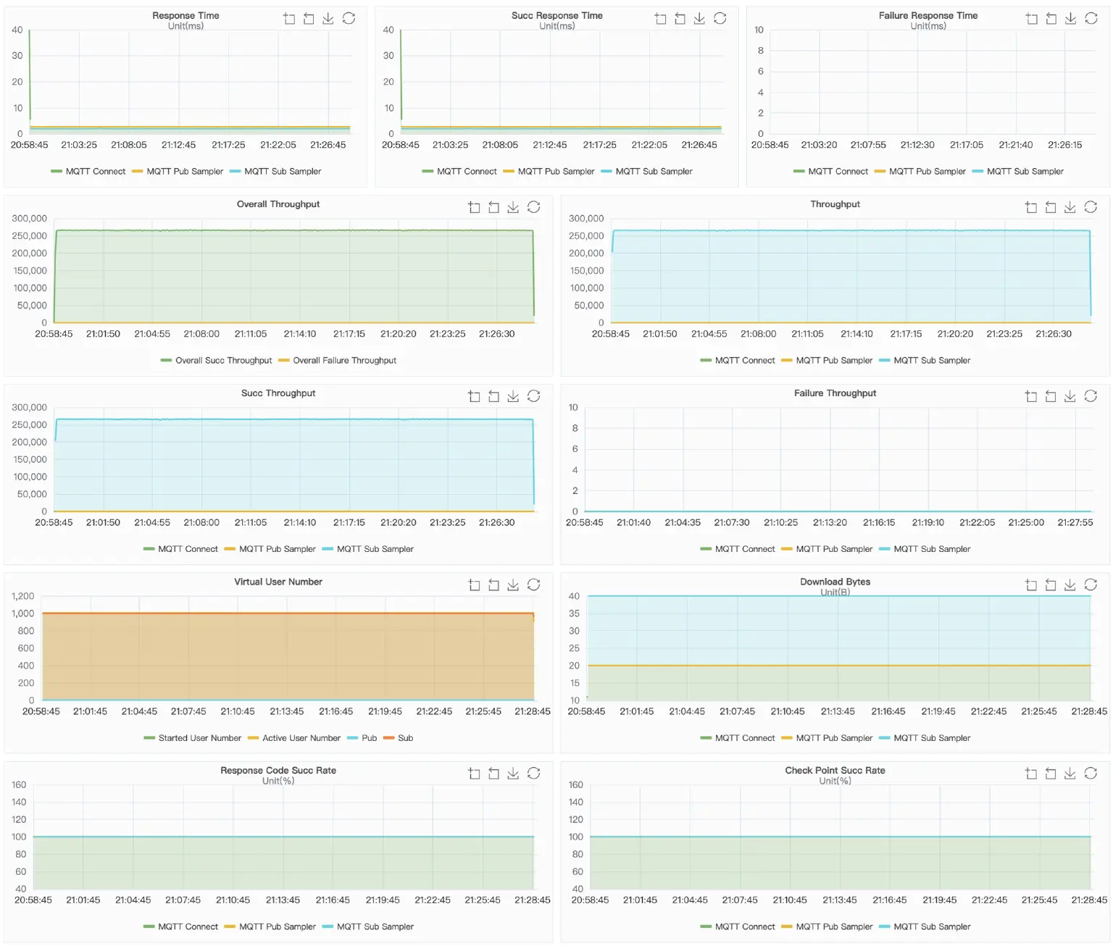Click the Check Point Succ Rate chart title
This screenshot has height=946, width=1113.
point(835,770)
